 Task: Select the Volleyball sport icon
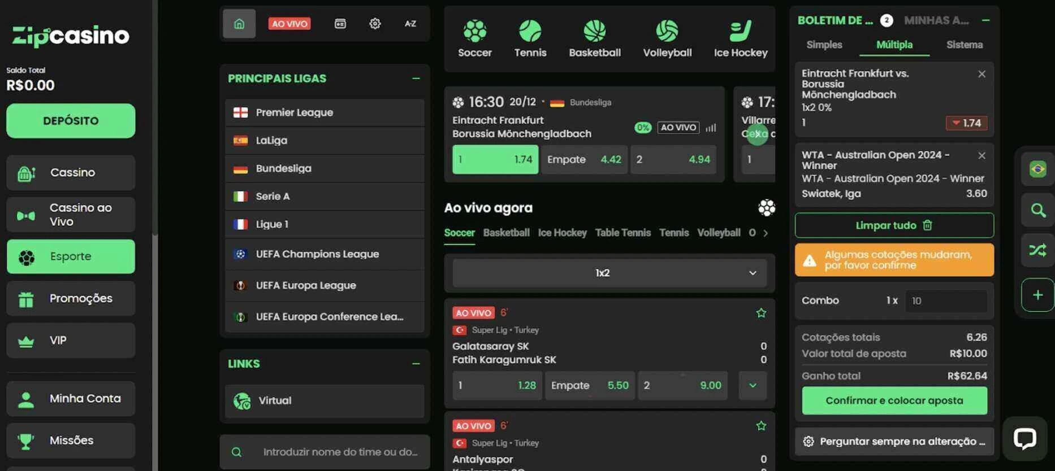(667, 38)
